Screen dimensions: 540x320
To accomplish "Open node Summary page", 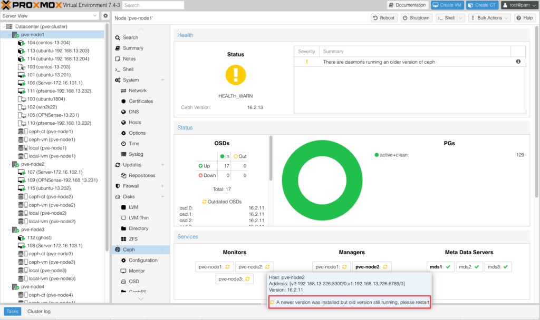I will pyautogui.click(x=133, y=48).
